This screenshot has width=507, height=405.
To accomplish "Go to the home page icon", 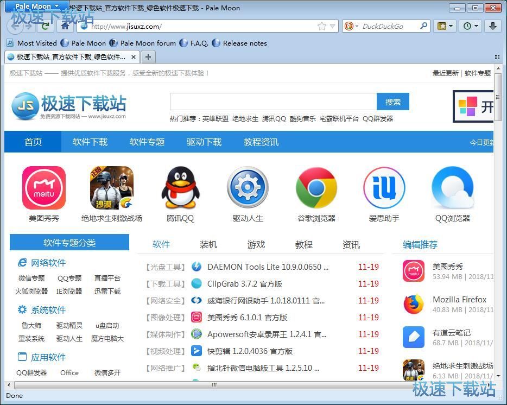I will tap(66, 26).
